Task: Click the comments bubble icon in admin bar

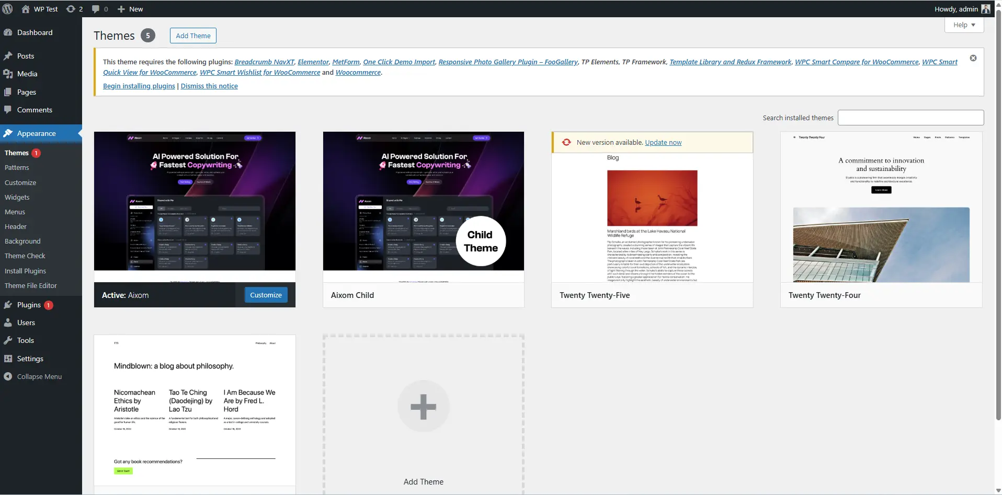Action: pyautogui.click(x=96, y=9)
